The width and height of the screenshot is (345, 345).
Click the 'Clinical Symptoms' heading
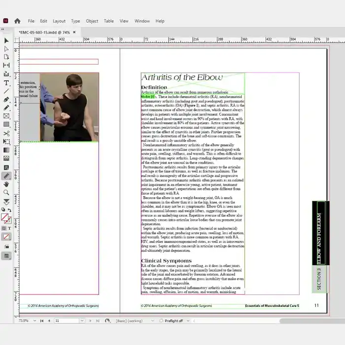[x=167, y=261]
